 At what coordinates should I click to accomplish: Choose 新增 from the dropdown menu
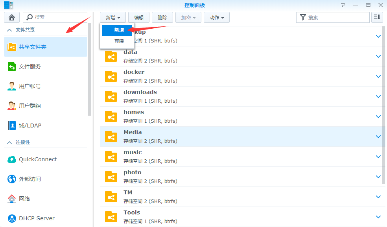(117, 30)
